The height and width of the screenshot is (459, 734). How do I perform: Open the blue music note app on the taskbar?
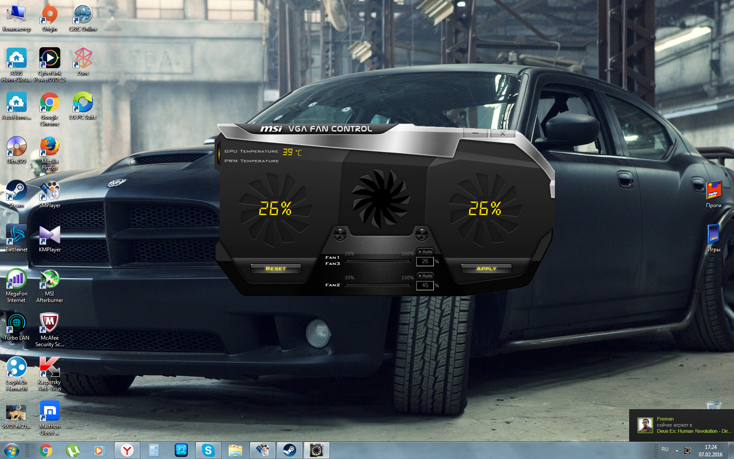[181, 450]
